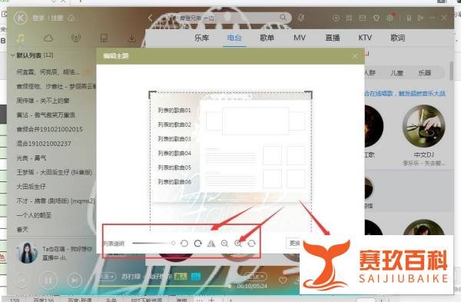Adjust the list transparency slider handle
Viewport: 461px width, 302px height.
[x=173, y=243]
